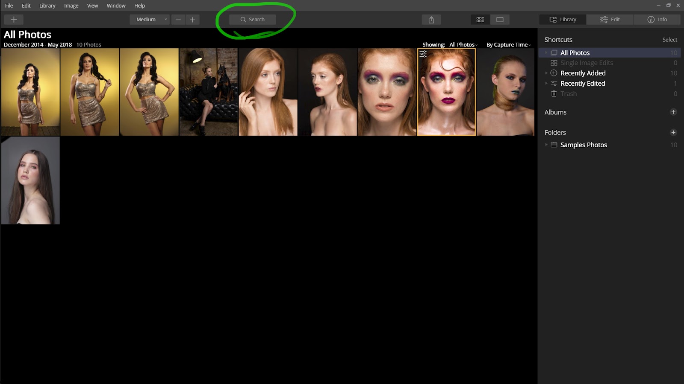Screen dimensions: 684x384
Task: Increase thumbnail size with plus button
Action: (192, 20)
